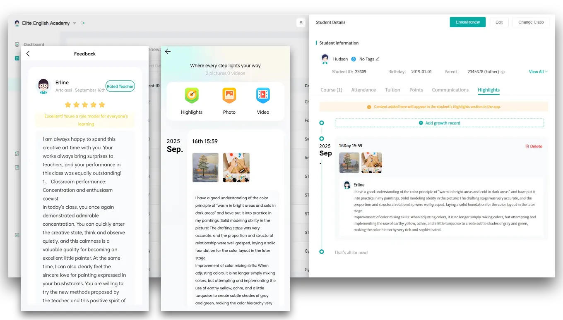This screenshot has width=563, height=320.
Task: Open the Tuition tab
Action: click(392, 90)
